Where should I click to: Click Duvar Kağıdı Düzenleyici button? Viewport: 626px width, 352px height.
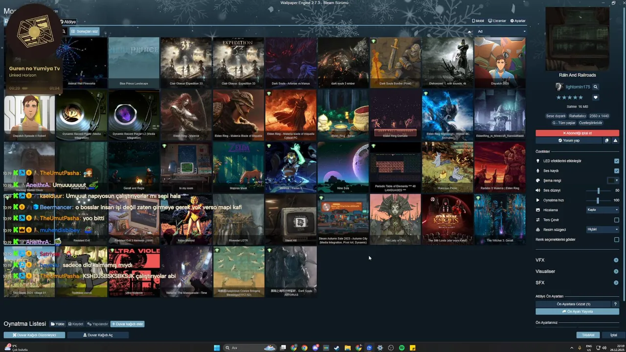tap(34, 335)
